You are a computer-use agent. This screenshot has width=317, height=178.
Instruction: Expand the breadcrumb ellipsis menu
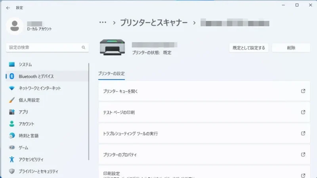pyautogui.click(x=103, y=23)
